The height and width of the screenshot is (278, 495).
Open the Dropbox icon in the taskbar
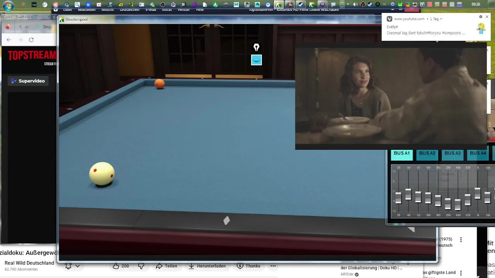88,5
